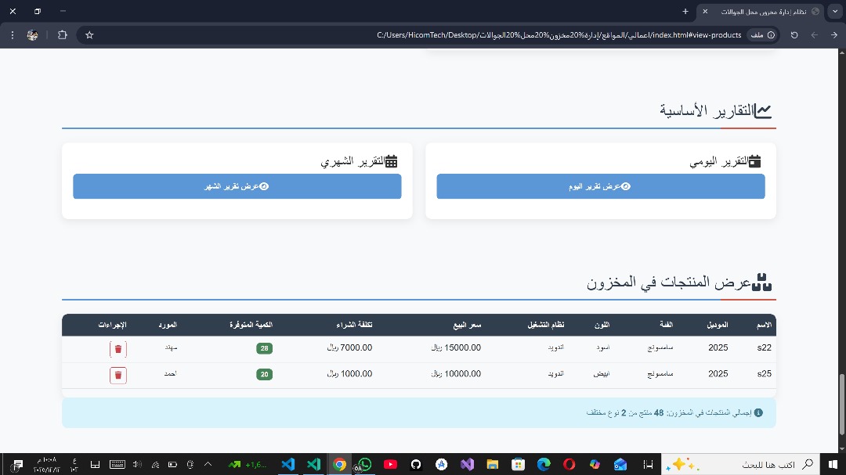Click the green quantity badge 20
The image size is (846, 475).
(x=265, y=374)
